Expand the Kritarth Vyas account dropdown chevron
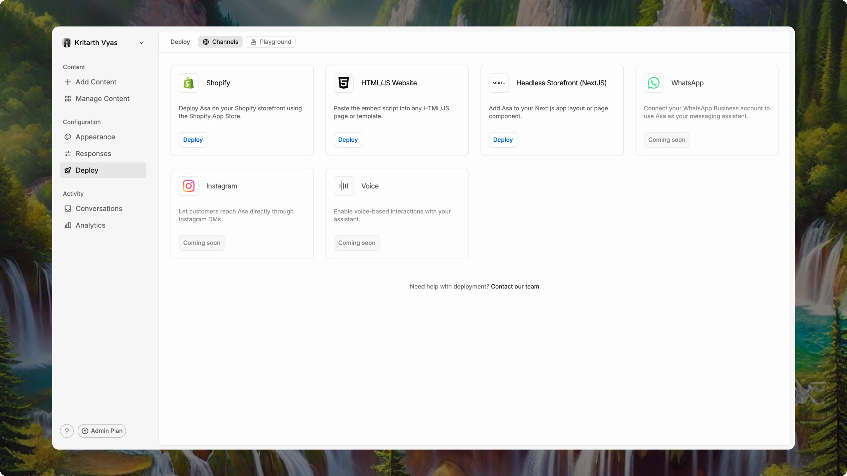 tap(142, 43)
